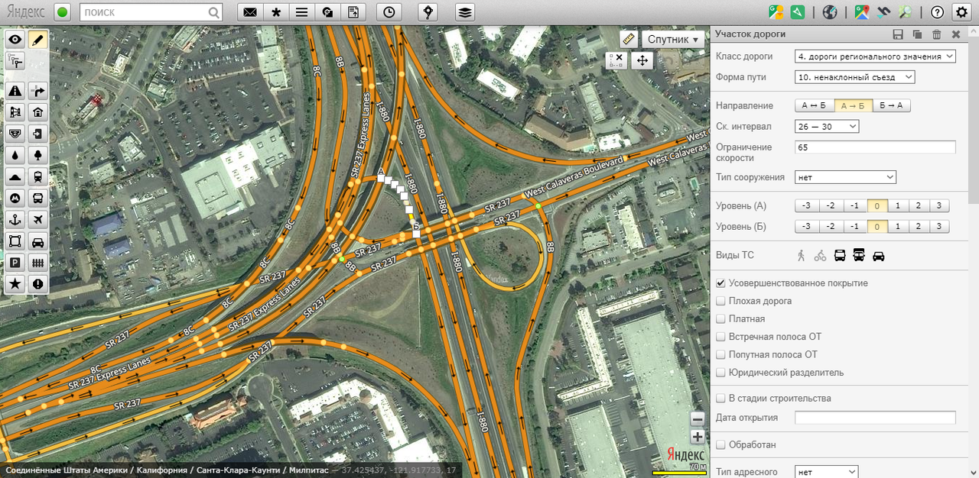This screenshot has width=979, height=478.
Task: Pick the entrance door tool
Action: click(x=37, y=134)
